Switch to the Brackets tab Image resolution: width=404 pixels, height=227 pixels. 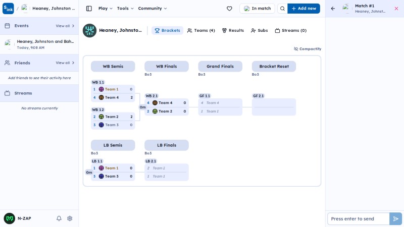pos(167,30)
